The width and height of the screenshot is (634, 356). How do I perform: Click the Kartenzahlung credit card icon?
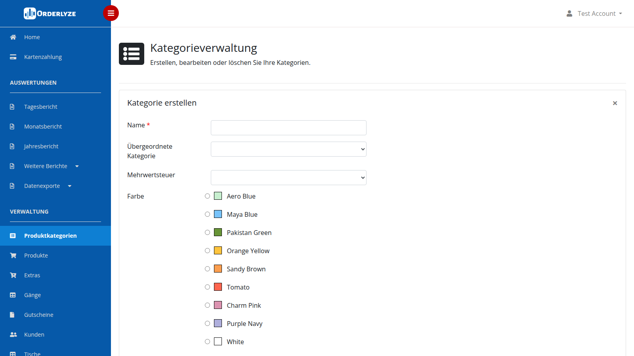coord(13,57)
